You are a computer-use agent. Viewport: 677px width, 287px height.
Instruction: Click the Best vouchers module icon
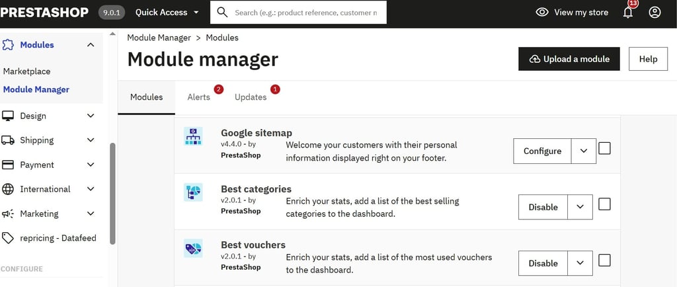(x=193, y=249)
